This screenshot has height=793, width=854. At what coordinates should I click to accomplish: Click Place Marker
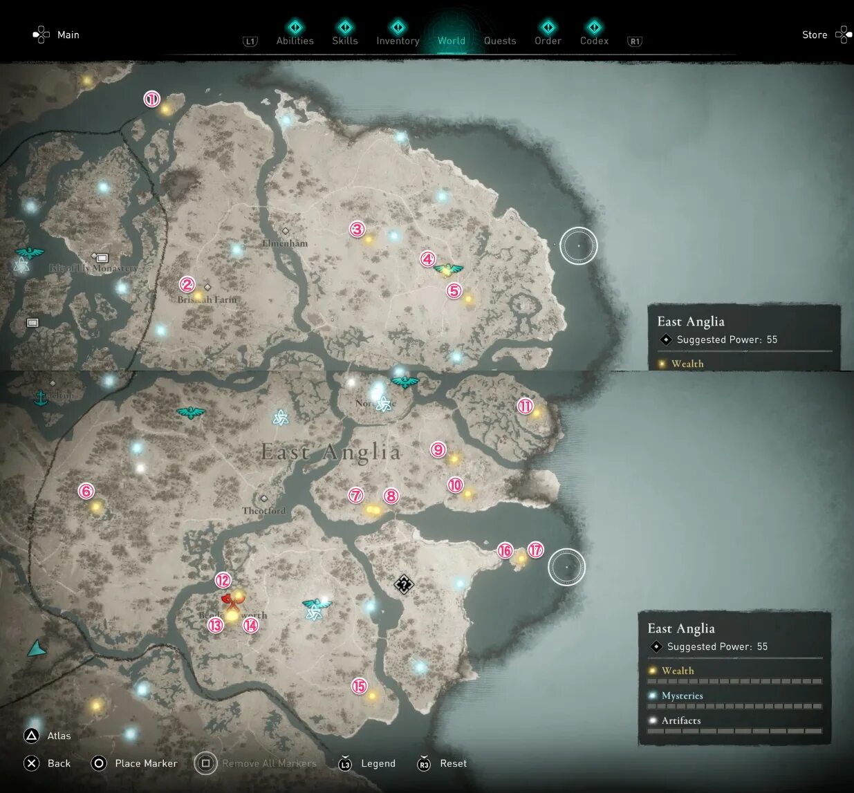134,763
